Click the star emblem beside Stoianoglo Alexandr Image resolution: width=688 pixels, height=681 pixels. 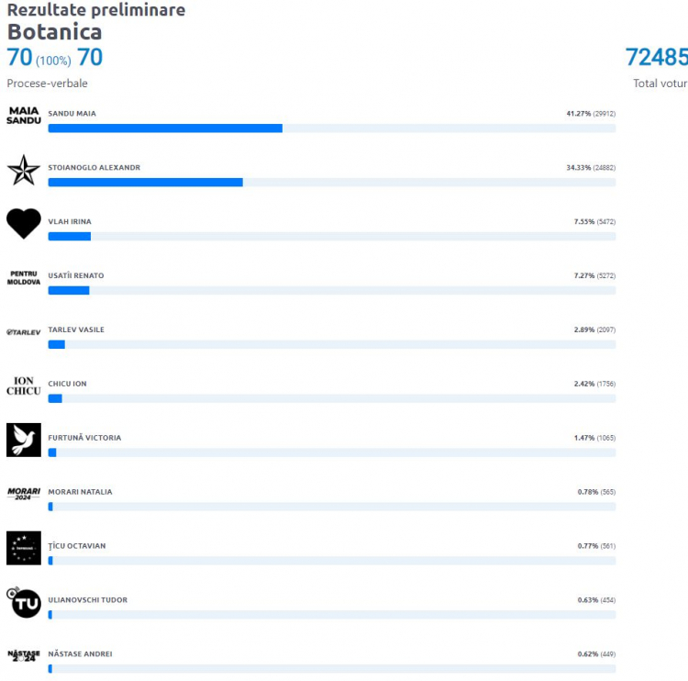[x=24, y=170]
